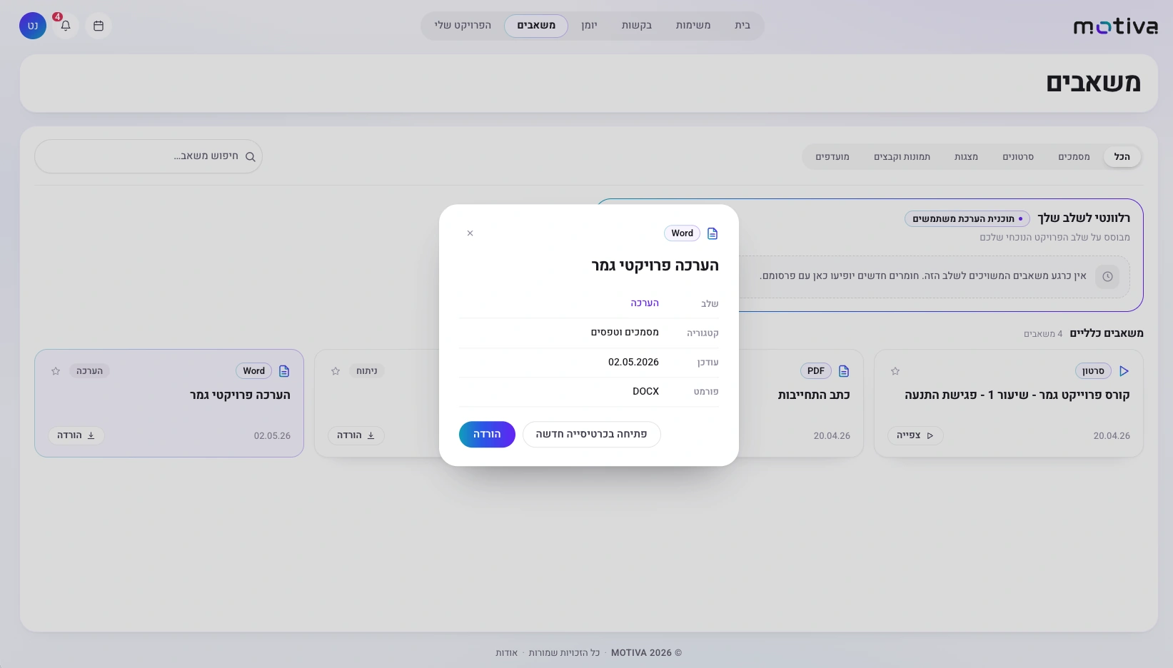
Task: Open משימות navigation item
Action: (693, 26)
